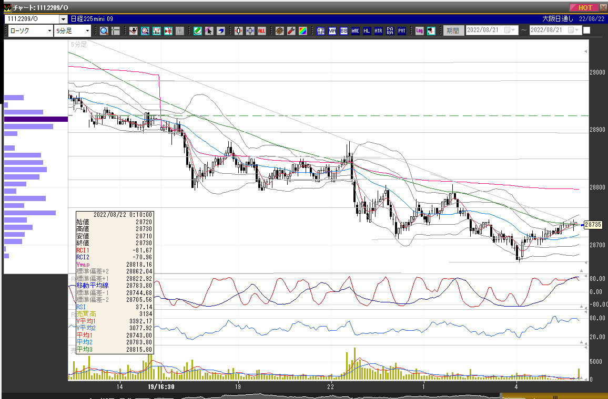Click the 終値 closing price row
Image resolution: width=608 pixels, height=399 pixels.
(114, 243)
